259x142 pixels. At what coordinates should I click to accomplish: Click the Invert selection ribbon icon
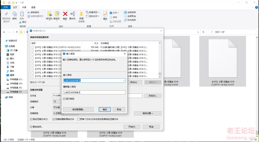(x=126, y=20)
